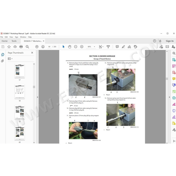
Task: Click the share with others person icon
Action: click(x=173, y=47)
